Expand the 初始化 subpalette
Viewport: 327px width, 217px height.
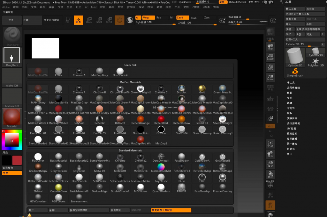click(x=291, y=149)
